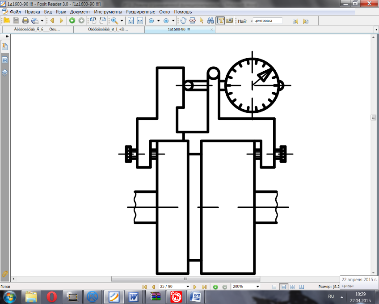Click find field containing 'центровка'
Viewport: 379px width, 304px height.
pos(268,21)
